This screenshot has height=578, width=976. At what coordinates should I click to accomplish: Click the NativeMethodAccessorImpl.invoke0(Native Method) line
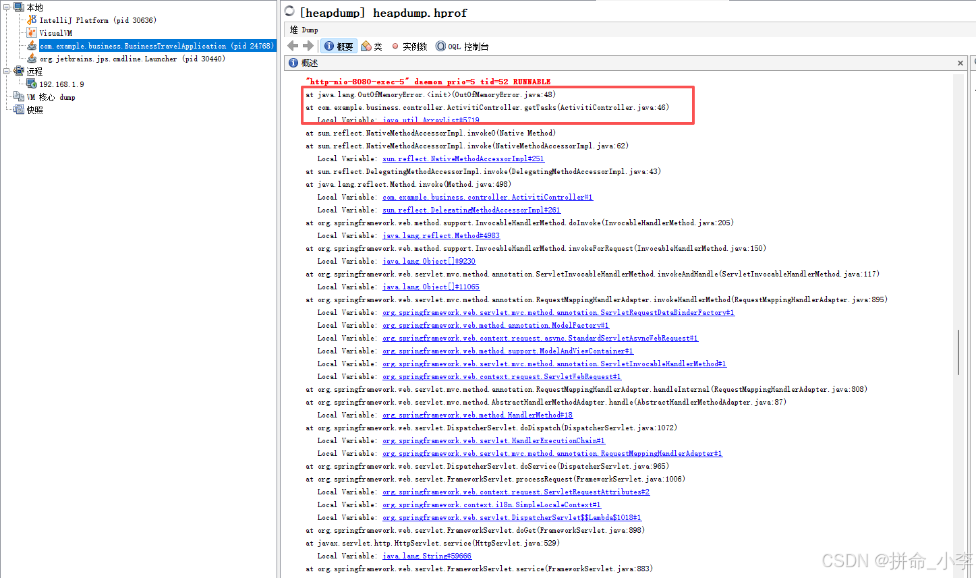431,133
